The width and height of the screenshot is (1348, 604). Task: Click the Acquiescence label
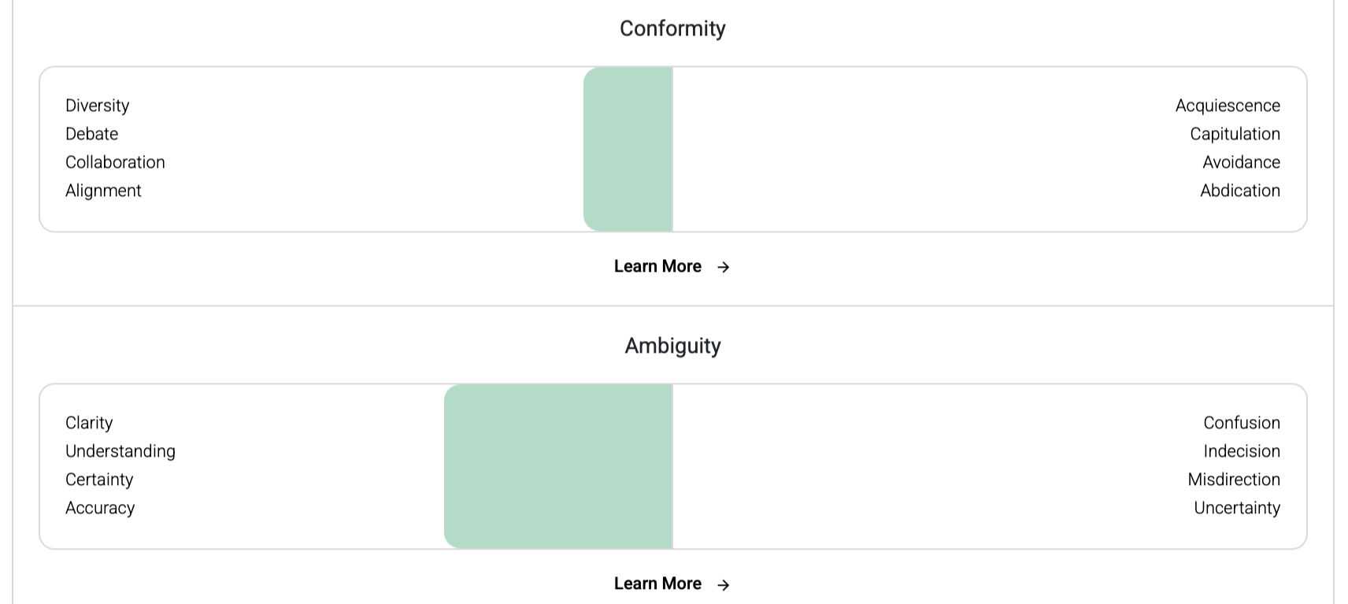(x=1228, y=106)
